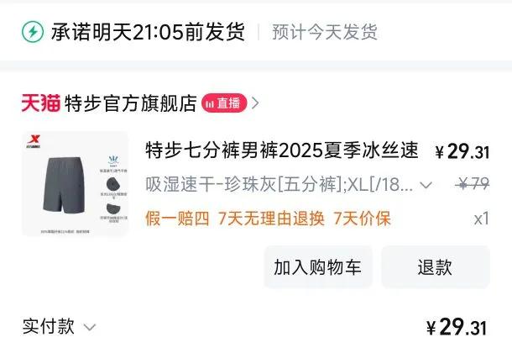This screenshot has width=512, height=353.
Task: Click the 退款 refund button
Action: point(436,267)
